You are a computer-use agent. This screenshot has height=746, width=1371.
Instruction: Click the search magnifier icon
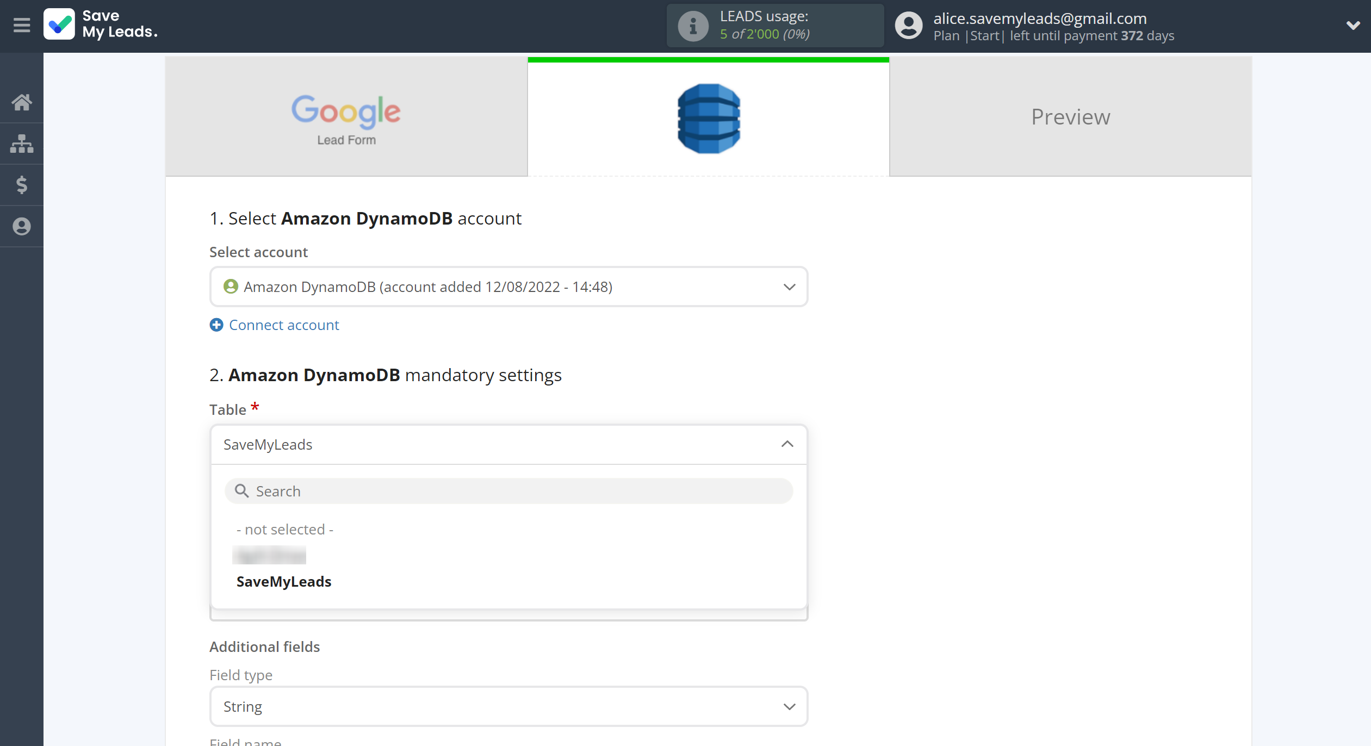pos(241,491)
